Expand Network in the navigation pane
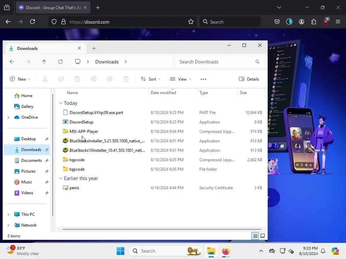The image size is (346, 259). pyautogui.click(x=8, y=225)
